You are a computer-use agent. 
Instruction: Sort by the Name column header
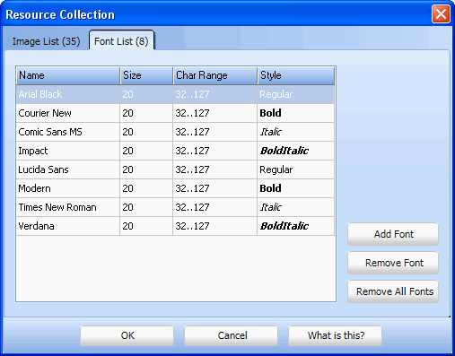[x=68, y=75]
